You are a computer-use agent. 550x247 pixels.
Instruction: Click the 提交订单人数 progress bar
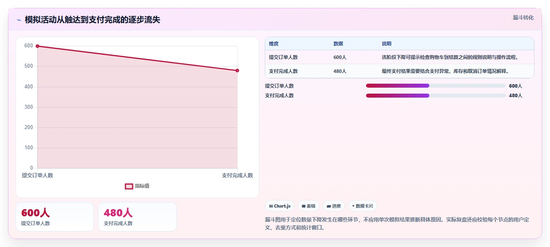tap(436, 86)
